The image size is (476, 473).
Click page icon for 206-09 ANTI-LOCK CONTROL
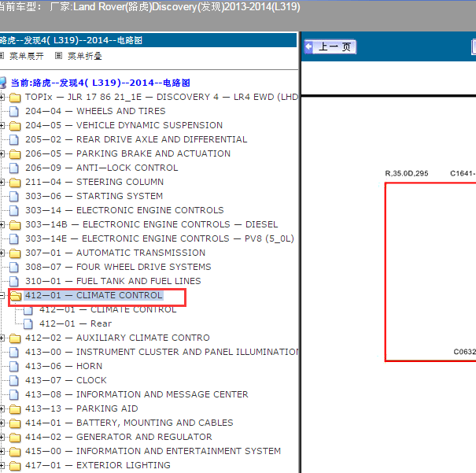coord(13,168)
